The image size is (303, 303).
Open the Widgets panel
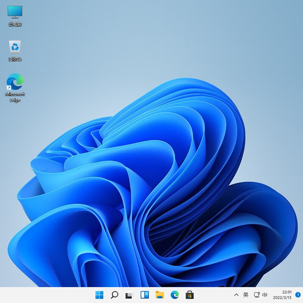(144, 295)
